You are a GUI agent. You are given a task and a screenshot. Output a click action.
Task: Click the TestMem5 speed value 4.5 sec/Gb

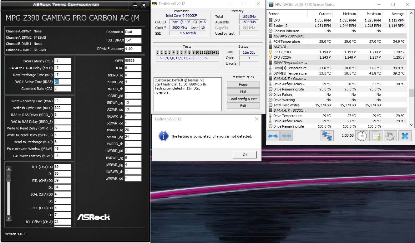188,33
